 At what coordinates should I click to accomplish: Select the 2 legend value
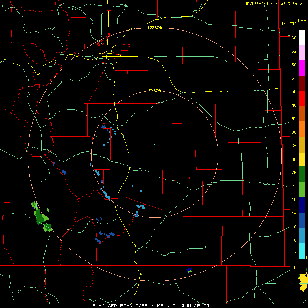pyautogui.click(x=295, y=254)
